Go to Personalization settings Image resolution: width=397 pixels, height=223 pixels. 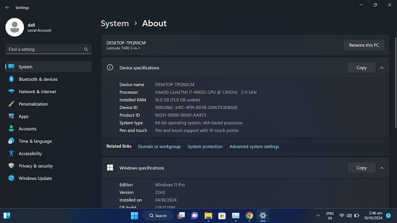click(33, 104)
